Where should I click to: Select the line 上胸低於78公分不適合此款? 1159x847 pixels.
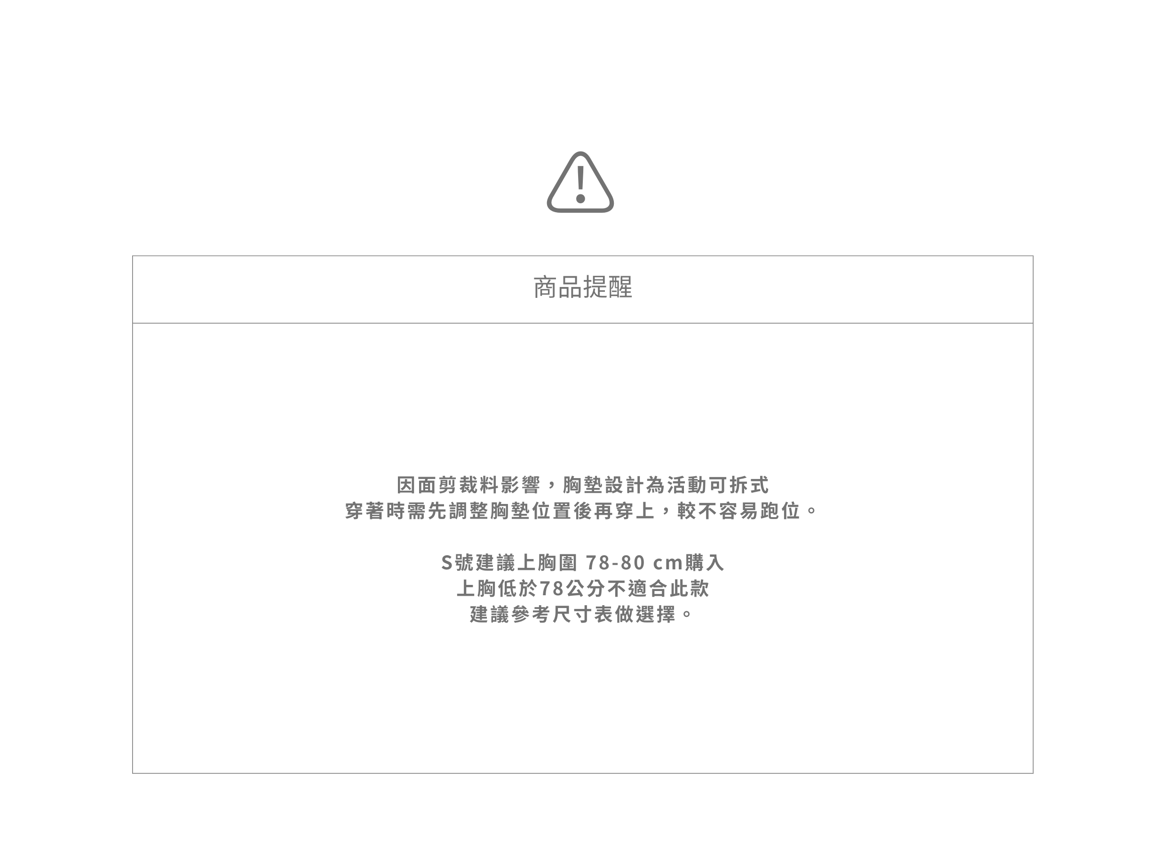coord(583,588)
